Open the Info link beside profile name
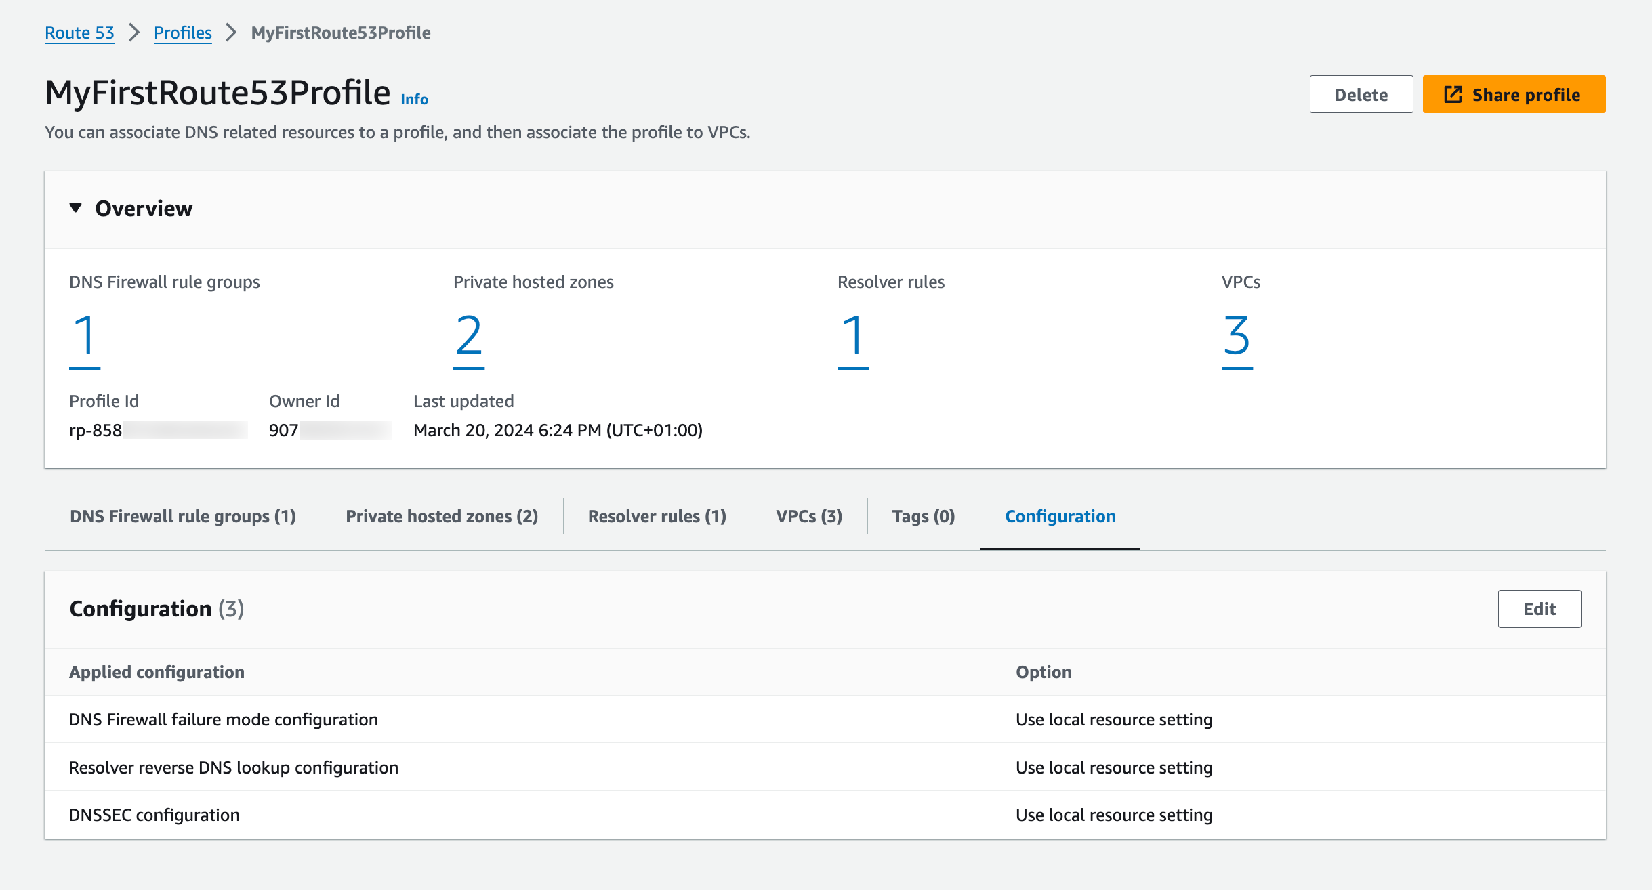Screen dimensions: 1652x890 coord(414,99)
